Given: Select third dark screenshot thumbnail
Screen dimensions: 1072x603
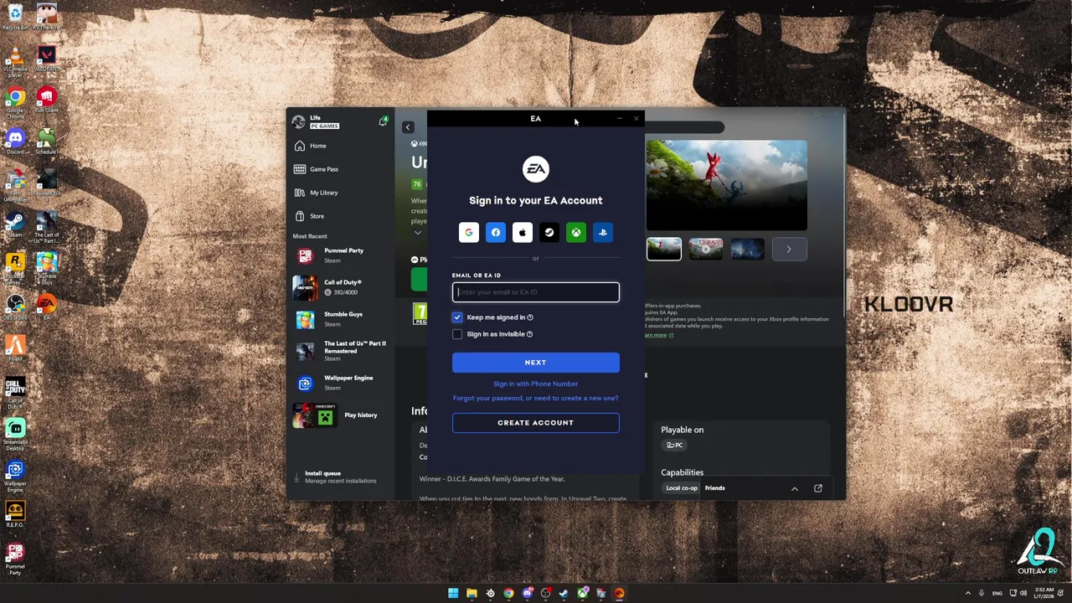Looking at the screenshot, I should [x=748, y=249].
